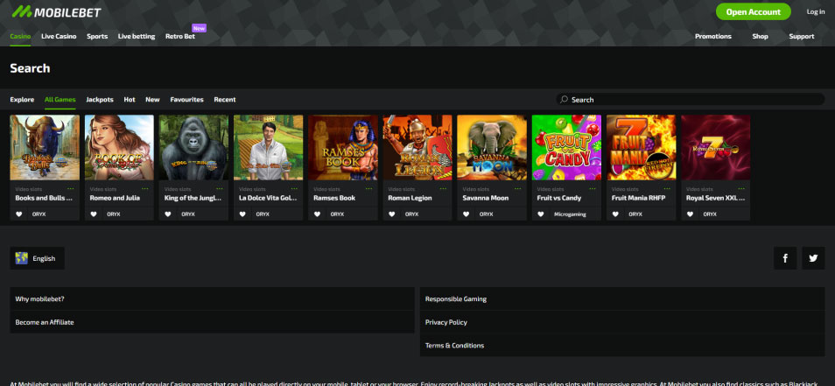
Task: Click the Log in link
Action: tap(815, 11)
